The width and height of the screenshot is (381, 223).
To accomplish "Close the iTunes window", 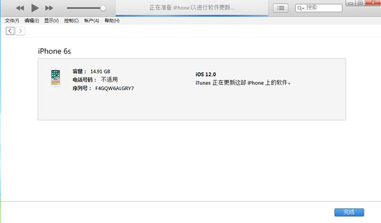I will click(373, 3).
